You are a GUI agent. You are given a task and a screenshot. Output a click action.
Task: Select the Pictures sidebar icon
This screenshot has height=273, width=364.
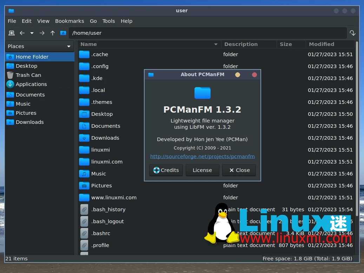coord(11,113)
